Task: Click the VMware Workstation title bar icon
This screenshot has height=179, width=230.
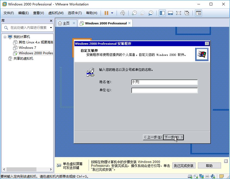Action: 5,4
